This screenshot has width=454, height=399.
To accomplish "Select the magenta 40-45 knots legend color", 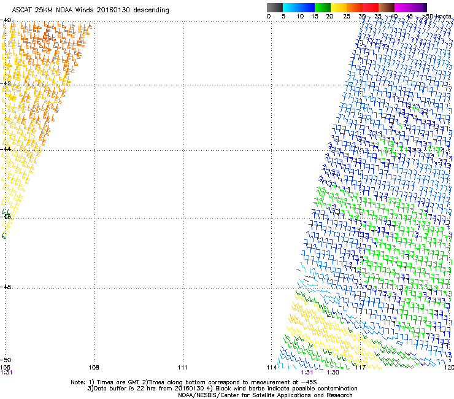I will (x=402, y=7).
